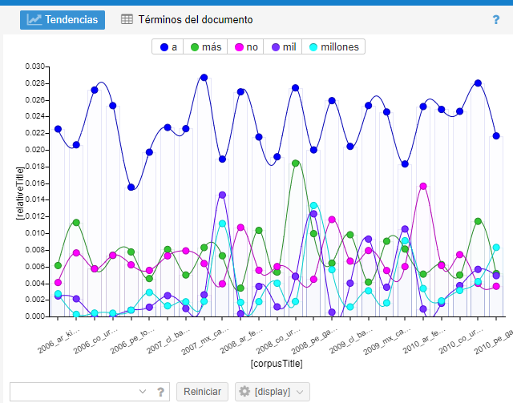Viewport: 513px width, 403px height.
Task: Click the Términos del documento table icon
Action: click(127, 19)
